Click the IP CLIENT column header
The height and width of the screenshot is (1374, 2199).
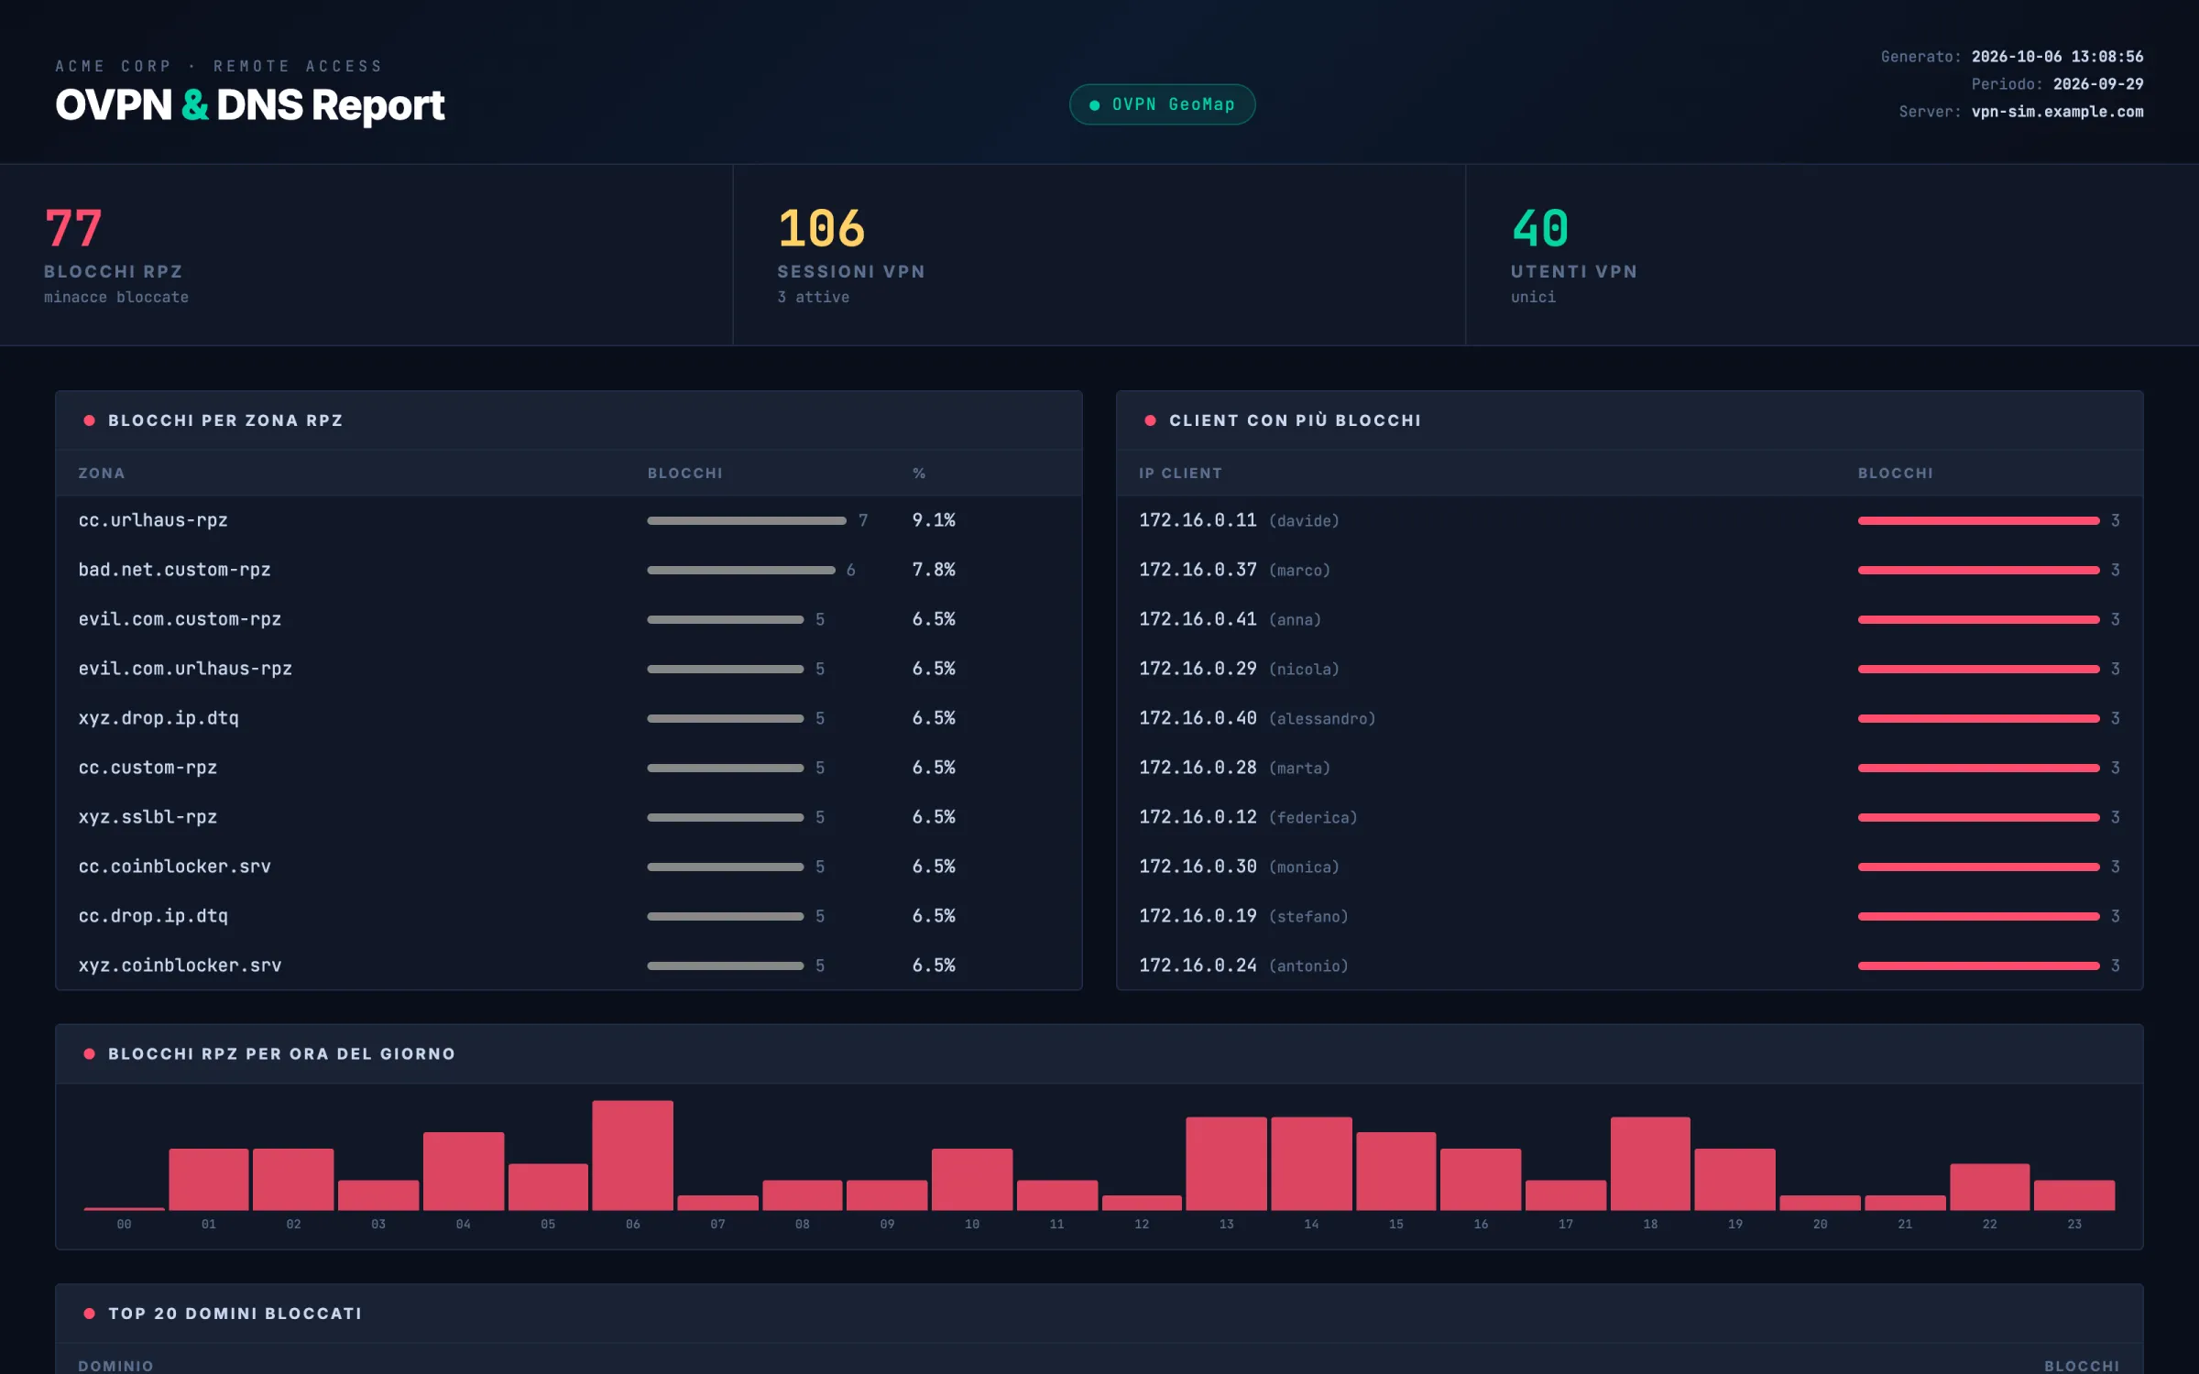tap(1180, 474)
